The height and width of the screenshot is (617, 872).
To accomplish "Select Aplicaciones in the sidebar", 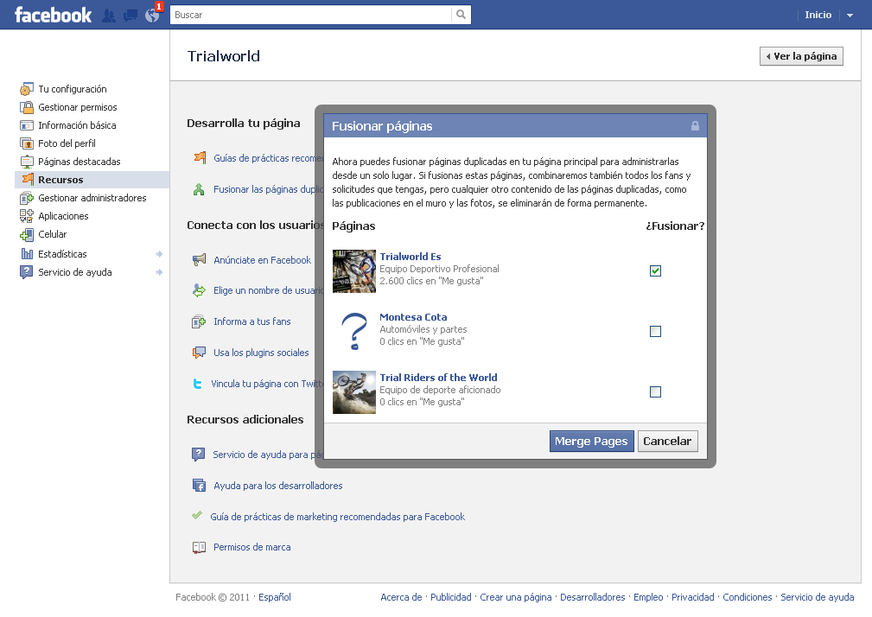I will coord(63,216).
